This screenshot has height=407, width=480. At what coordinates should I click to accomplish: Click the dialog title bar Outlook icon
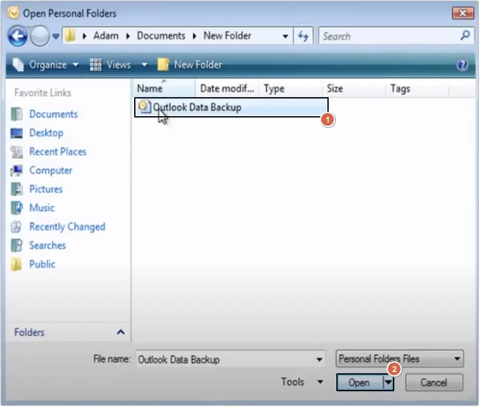tap(13, 13)
